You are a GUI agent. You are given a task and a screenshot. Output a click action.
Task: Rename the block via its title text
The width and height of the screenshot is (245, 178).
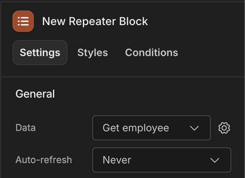[95, 21]
